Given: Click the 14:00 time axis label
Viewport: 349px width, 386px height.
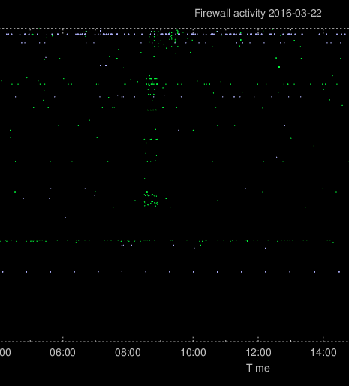Looking at the screenshot, I should click(323, 352).
